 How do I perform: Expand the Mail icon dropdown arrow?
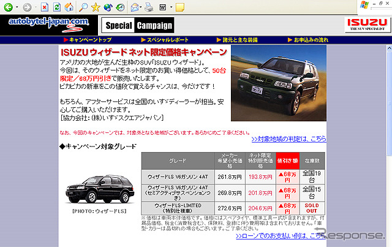click(x=141, y=7)
